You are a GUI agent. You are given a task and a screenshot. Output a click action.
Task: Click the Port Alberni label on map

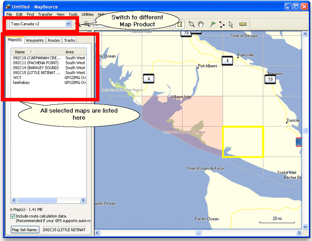[x=207, y=66]
